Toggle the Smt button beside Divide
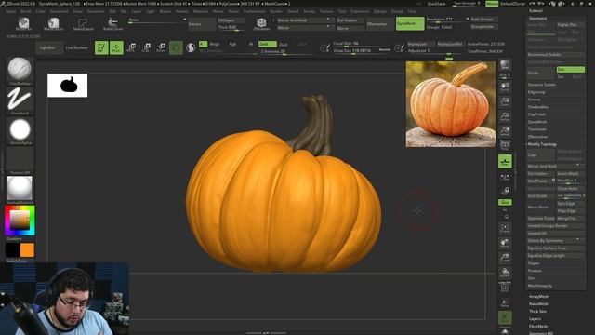Viewport: 595px width, 335px height. 570,70
